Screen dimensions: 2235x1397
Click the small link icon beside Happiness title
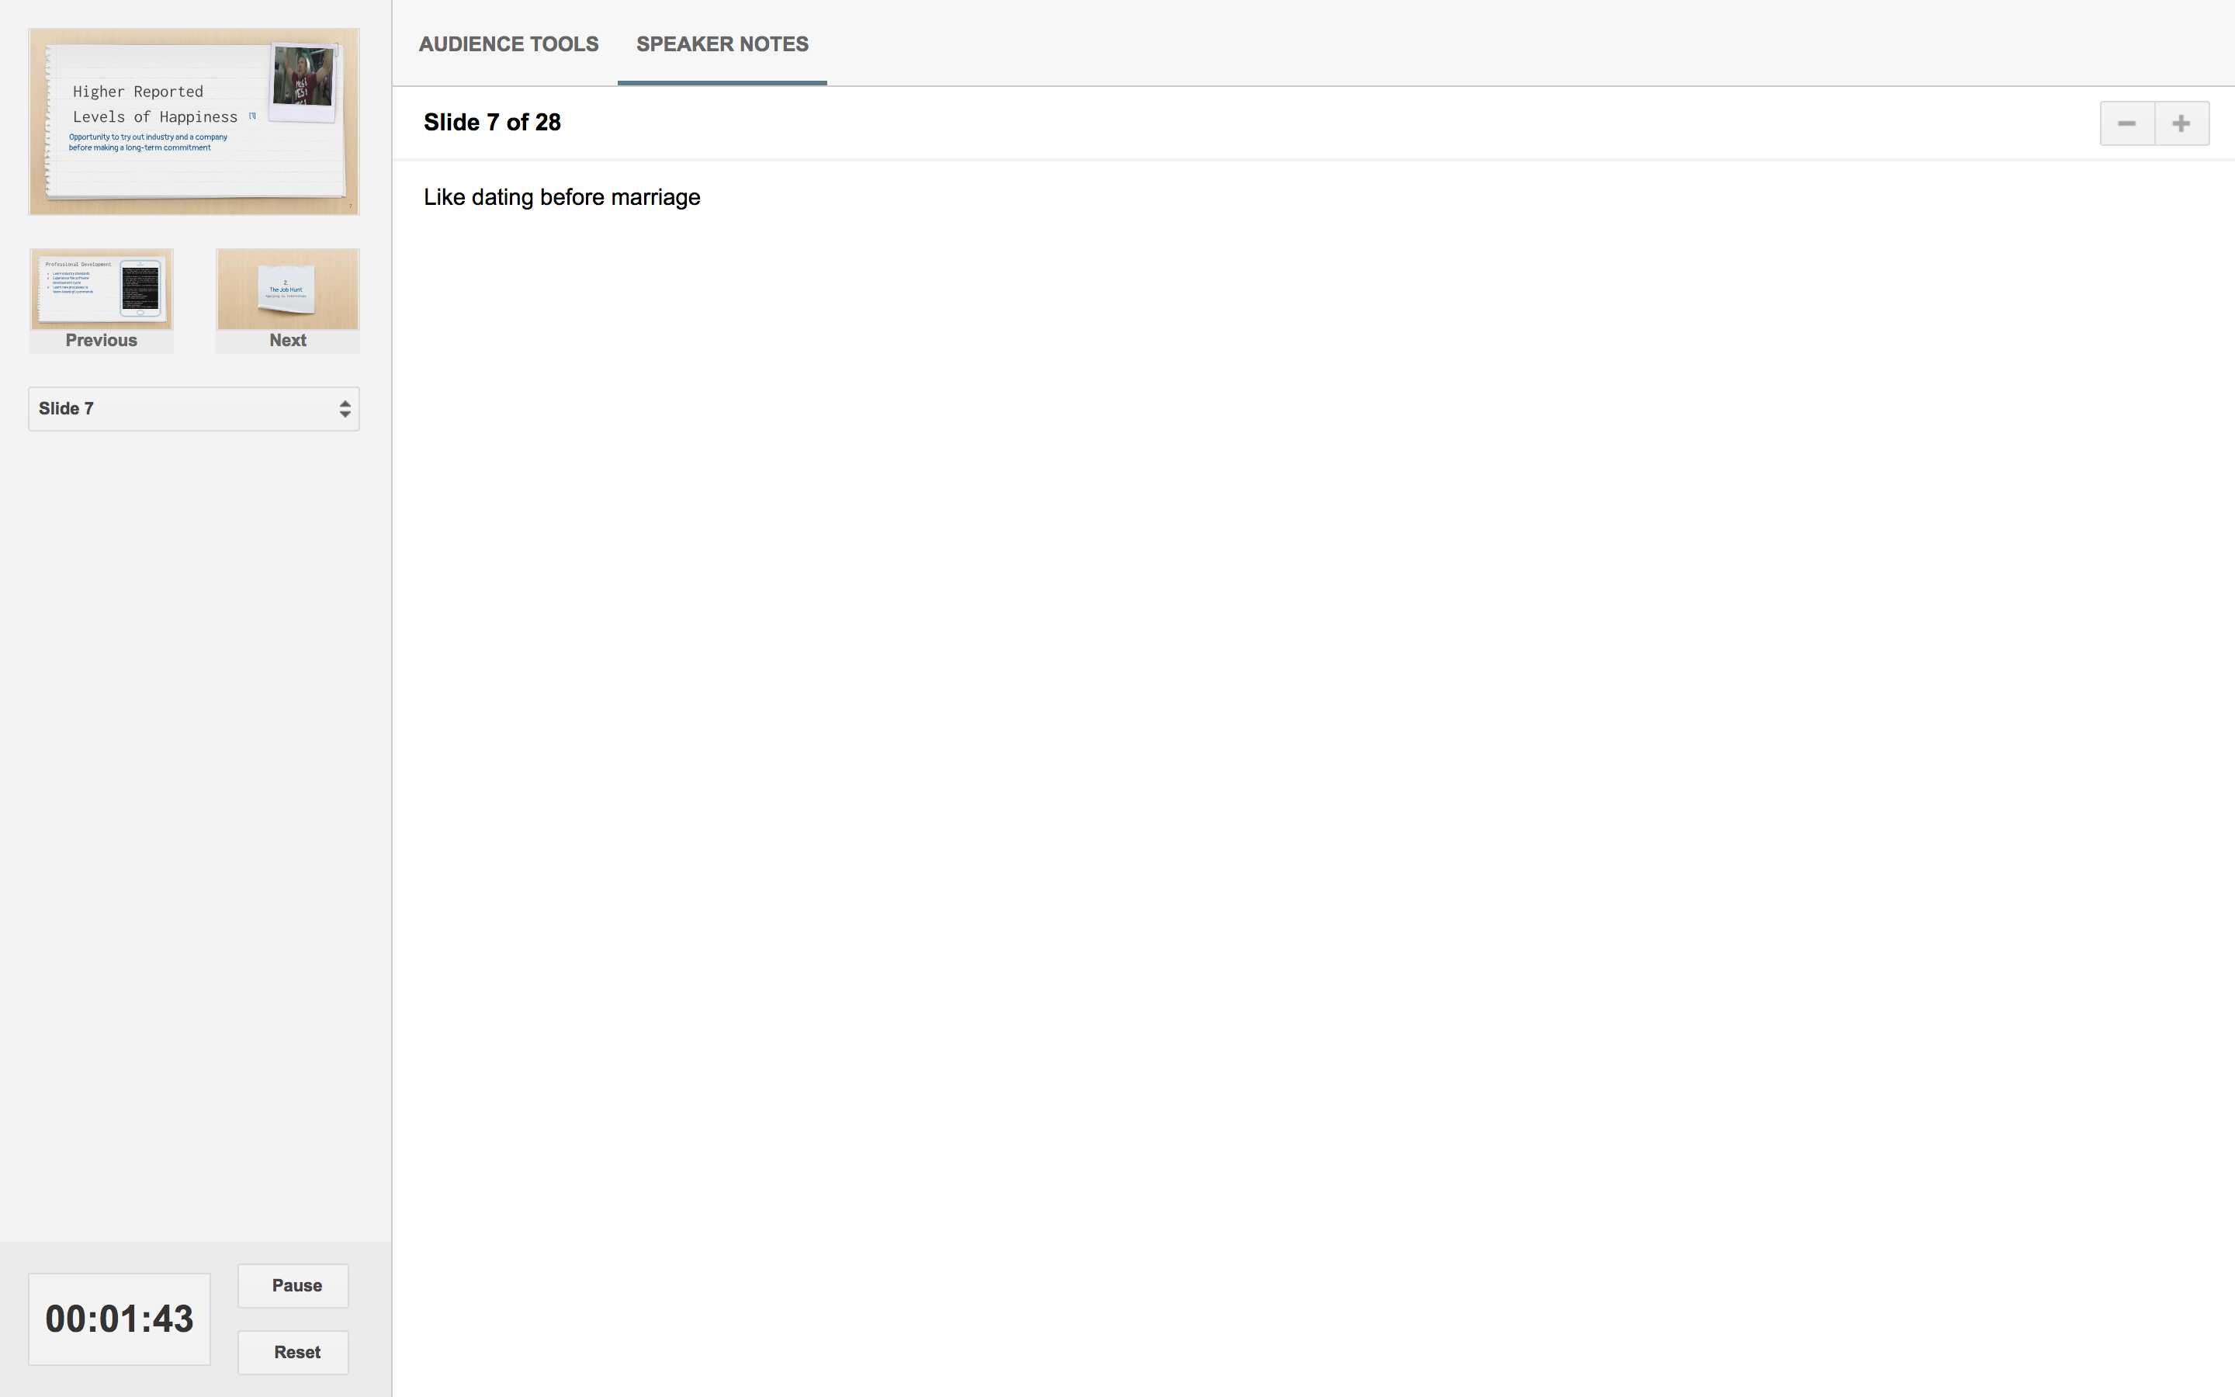point(252,116)
